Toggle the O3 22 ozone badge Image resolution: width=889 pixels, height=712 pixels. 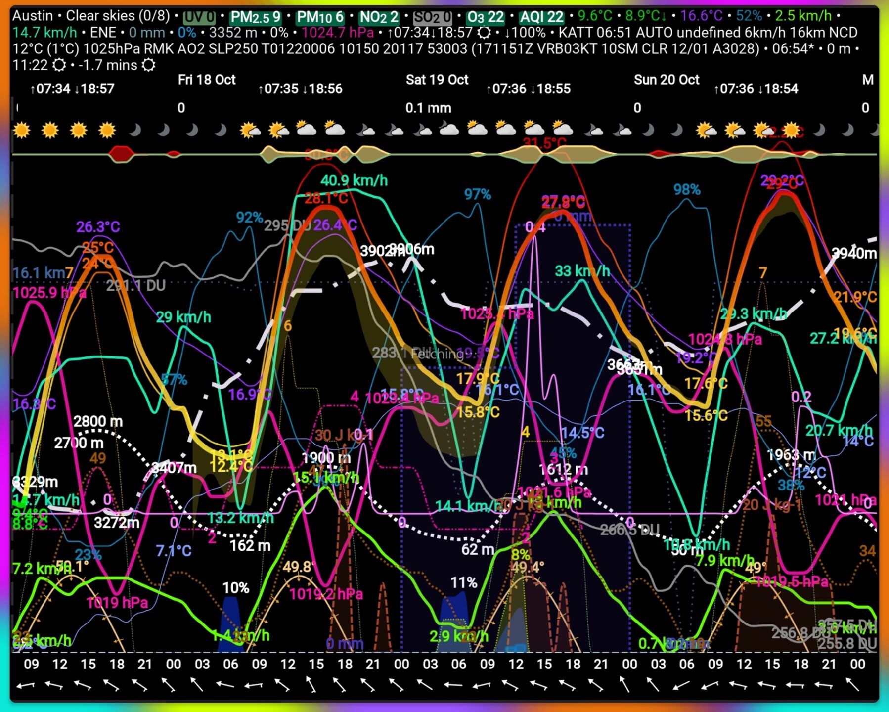pos(486,15)
